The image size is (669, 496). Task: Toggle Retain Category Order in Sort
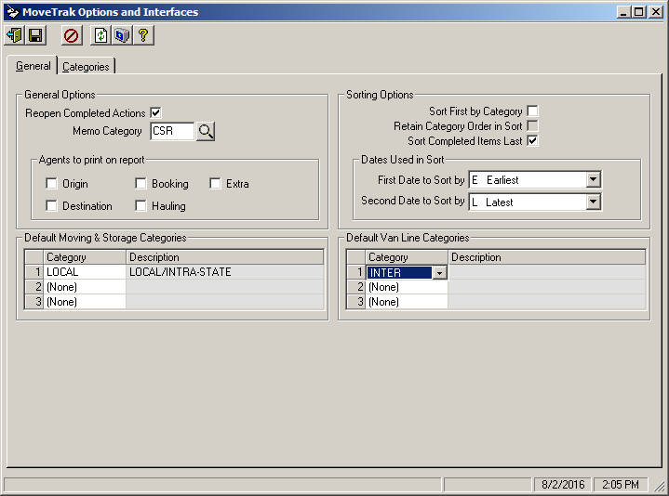[532, 126]
